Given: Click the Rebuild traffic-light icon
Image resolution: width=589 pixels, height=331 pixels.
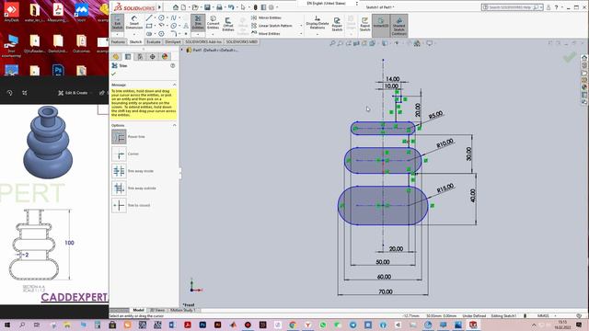Looking at the screenshot, I should 255,7.
